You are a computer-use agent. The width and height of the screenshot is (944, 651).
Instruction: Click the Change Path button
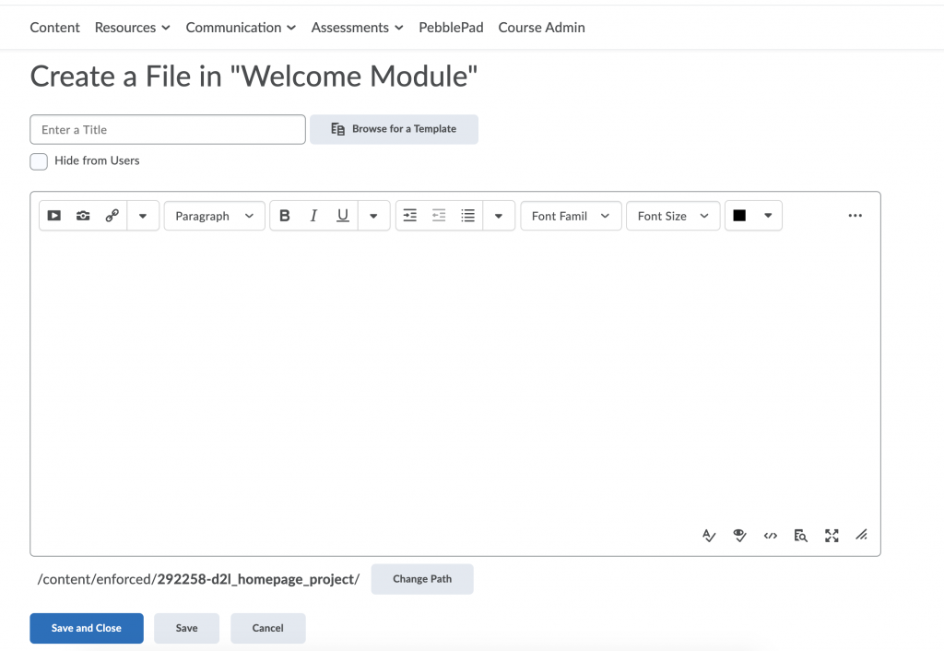(x=422, y=579)
